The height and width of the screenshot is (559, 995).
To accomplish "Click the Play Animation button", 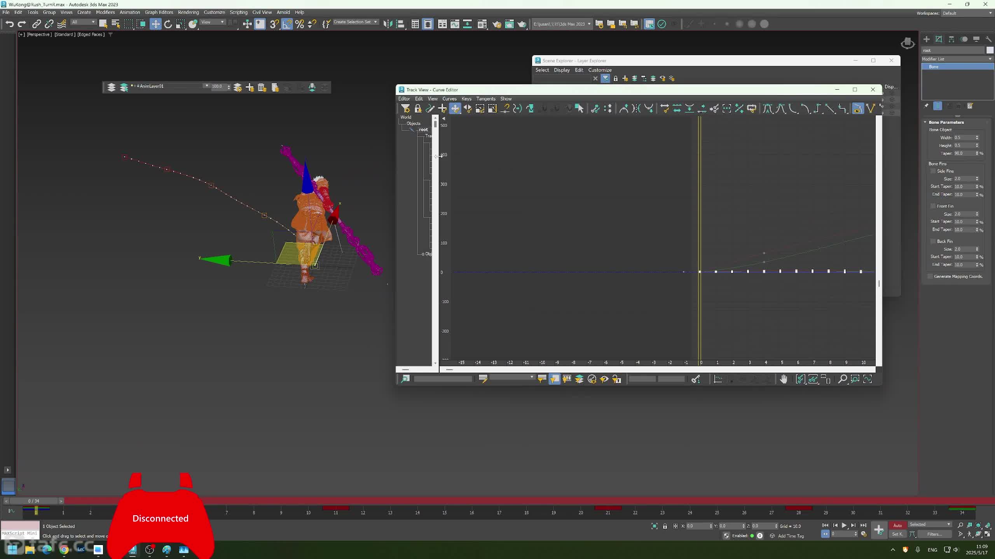I will point(844,525).
